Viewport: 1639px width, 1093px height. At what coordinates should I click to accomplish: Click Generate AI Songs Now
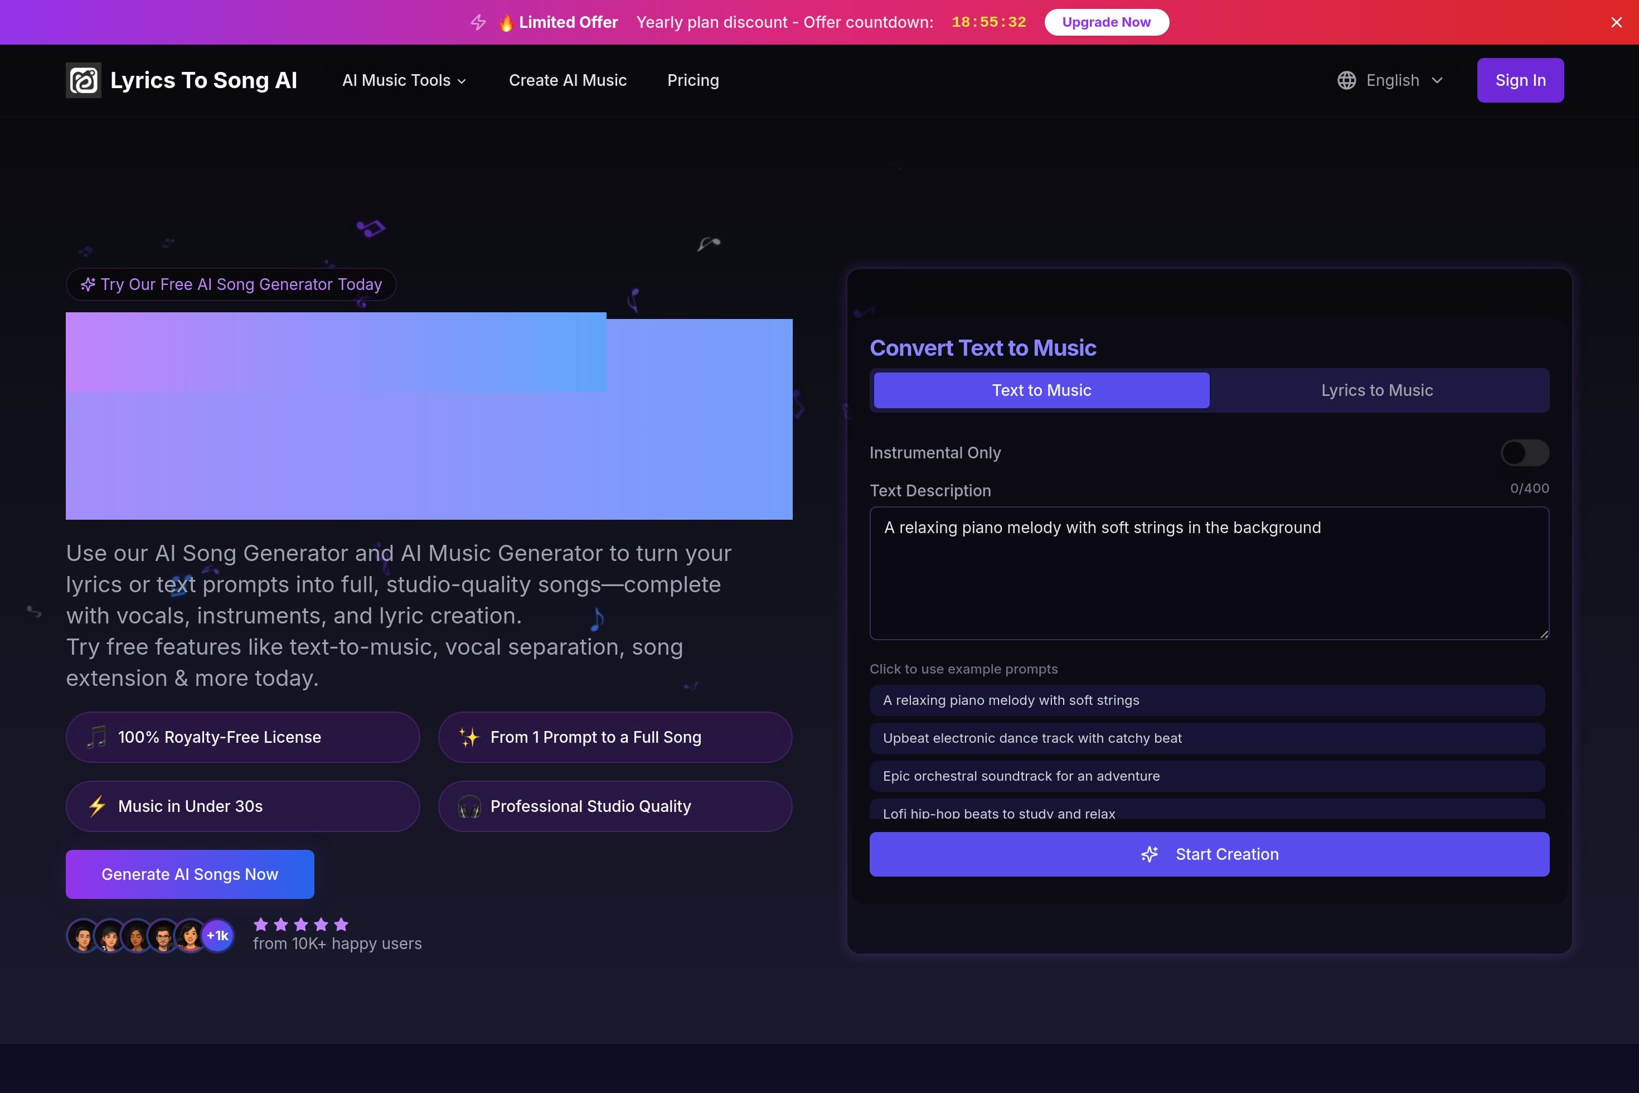point(189,874)
